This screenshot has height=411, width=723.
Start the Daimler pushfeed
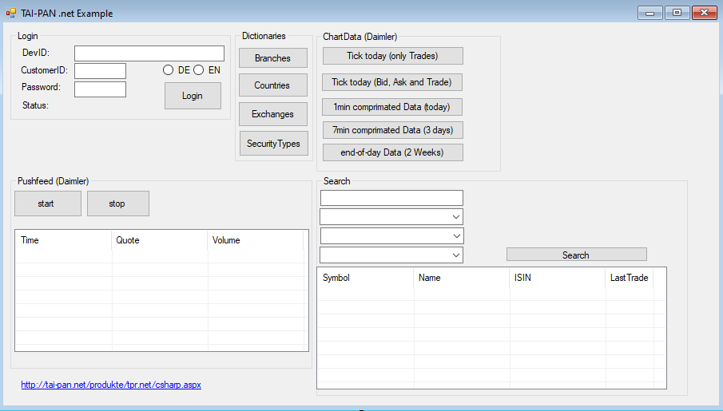pos(48,204)
